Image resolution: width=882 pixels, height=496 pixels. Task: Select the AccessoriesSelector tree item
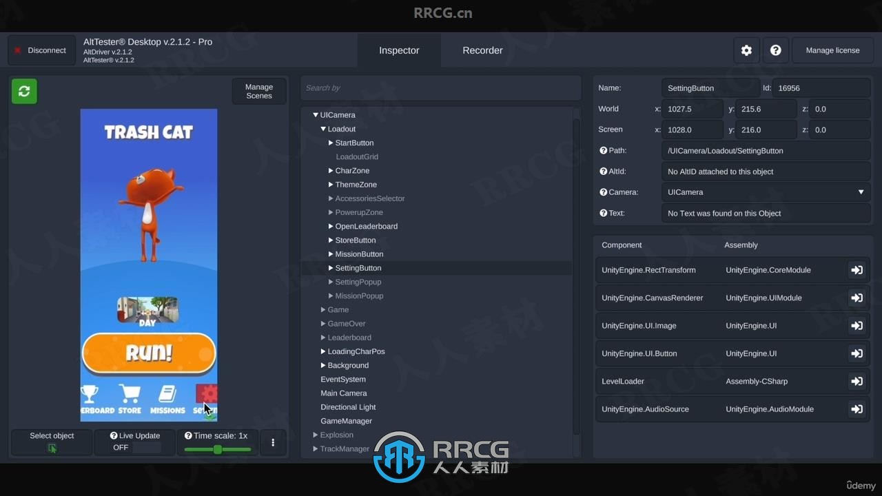370,198
